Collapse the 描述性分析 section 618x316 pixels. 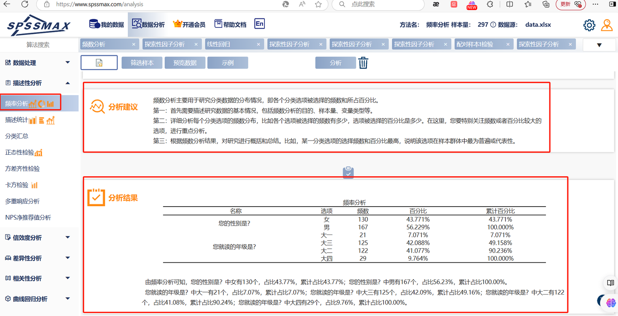point(67,82)
